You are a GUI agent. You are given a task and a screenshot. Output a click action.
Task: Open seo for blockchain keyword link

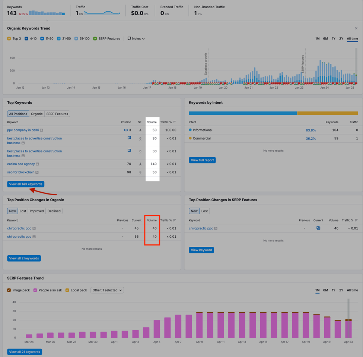pyautogui.click(x=20, y=173)
